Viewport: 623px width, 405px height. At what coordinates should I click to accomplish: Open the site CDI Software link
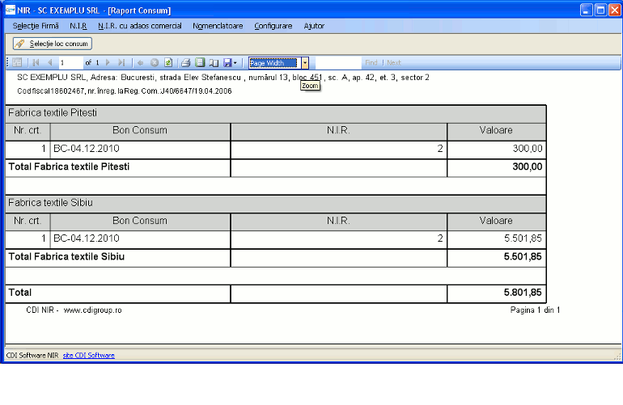click(x=89, y=356)
